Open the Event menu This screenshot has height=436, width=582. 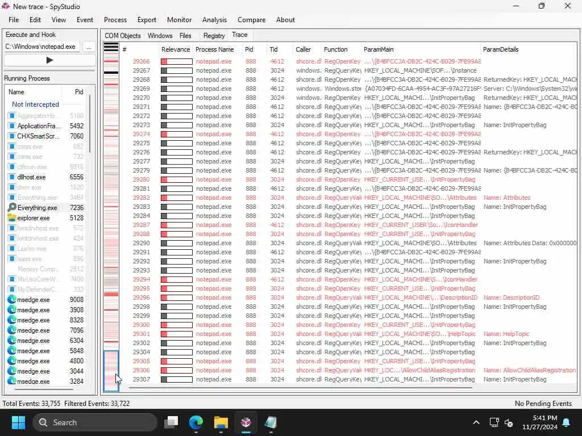(x=85, y=20)
